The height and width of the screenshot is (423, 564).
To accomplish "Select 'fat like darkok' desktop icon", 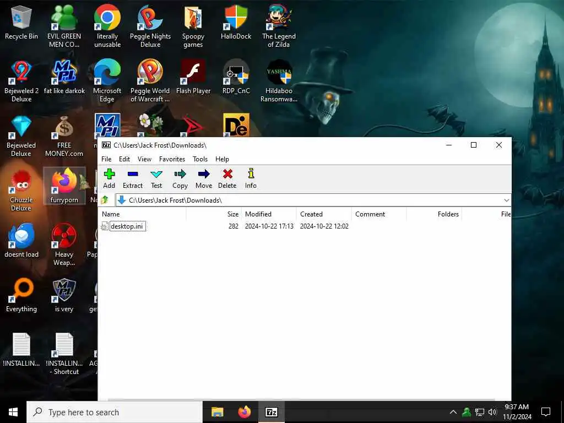I will (64, 77).
